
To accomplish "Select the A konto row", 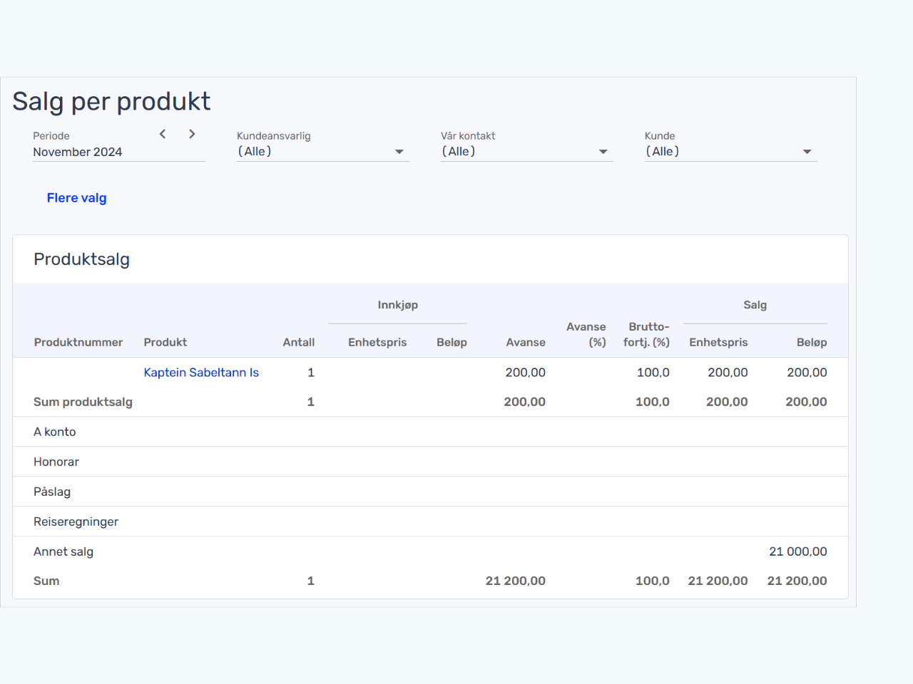I will point(430,432).
